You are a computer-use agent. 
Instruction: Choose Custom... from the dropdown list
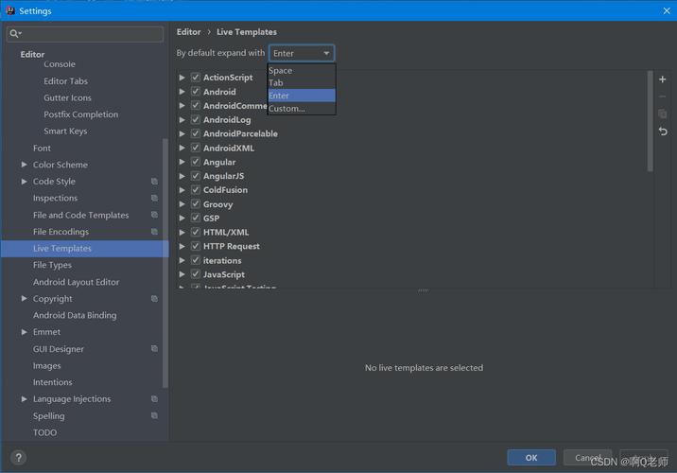[x=302, y=109]
